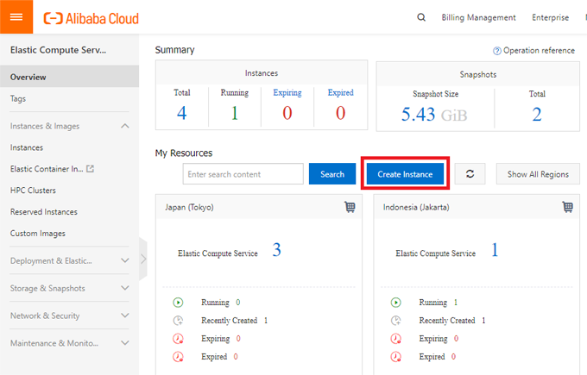
Task: Select Overview in the sidebar
Action: click(x=69, y=77)
